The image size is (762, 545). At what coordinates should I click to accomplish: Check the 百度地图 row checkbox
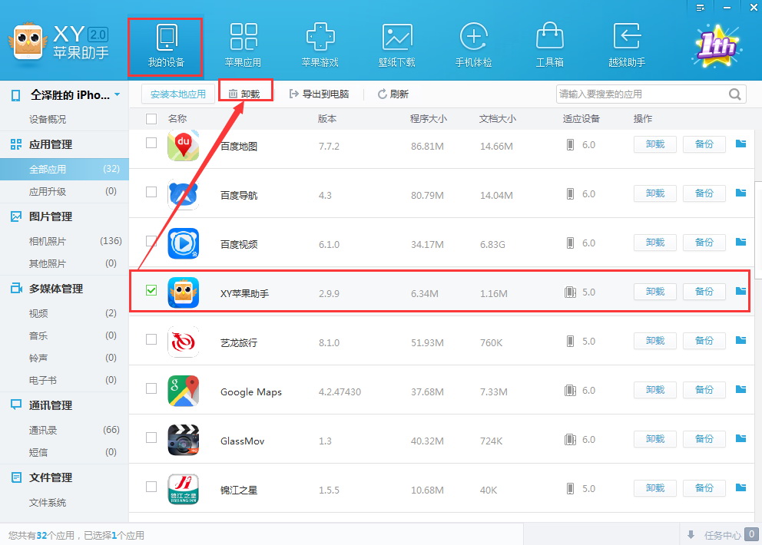151,143
